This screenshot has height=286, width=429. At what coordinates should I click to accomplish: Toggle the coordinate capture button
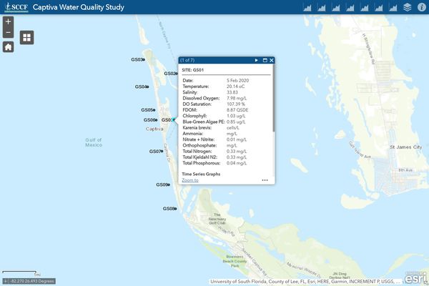tap(6, 281)
